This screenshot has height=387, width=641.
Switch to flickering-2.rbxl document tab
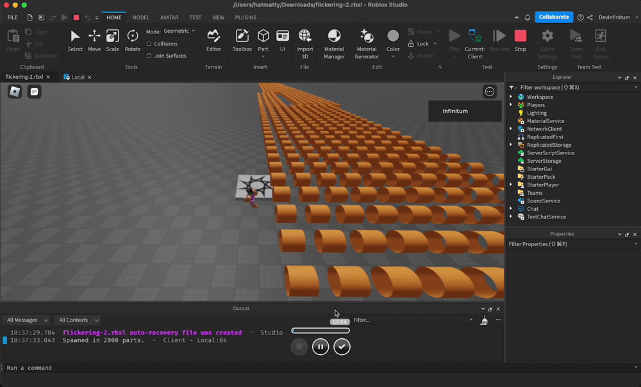coord(24,77)
